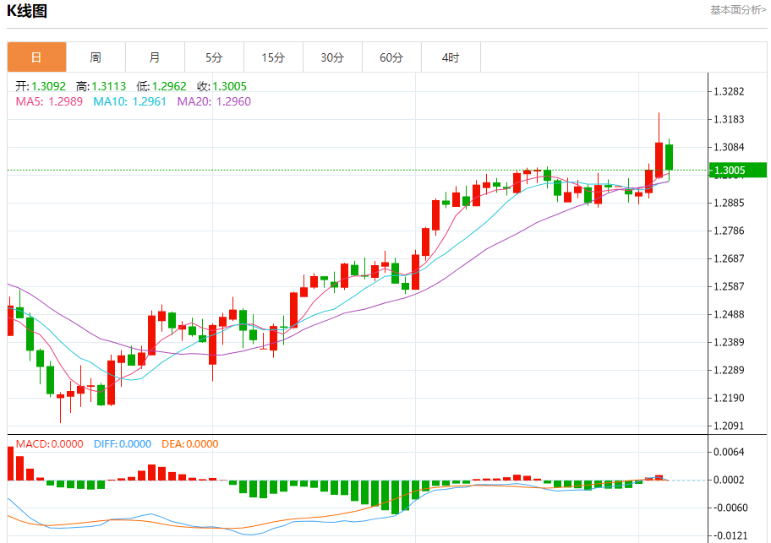
Task: Click the DIFF value label
Action: tap(123, 444)
